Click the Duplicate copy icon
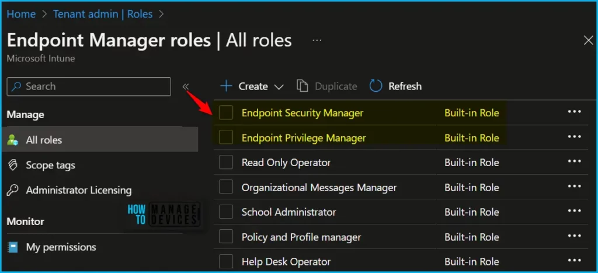The height and width of the screenshot is (273, 598). tap(302, 87)
